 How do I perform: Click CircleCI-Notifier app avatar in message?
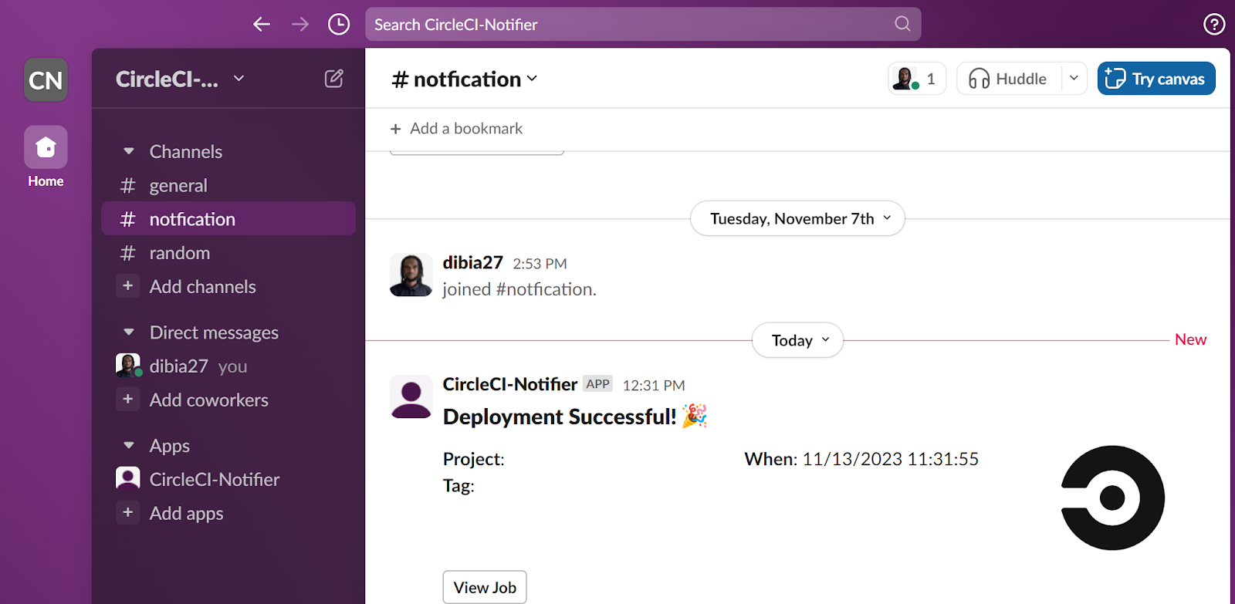(411, 396)
